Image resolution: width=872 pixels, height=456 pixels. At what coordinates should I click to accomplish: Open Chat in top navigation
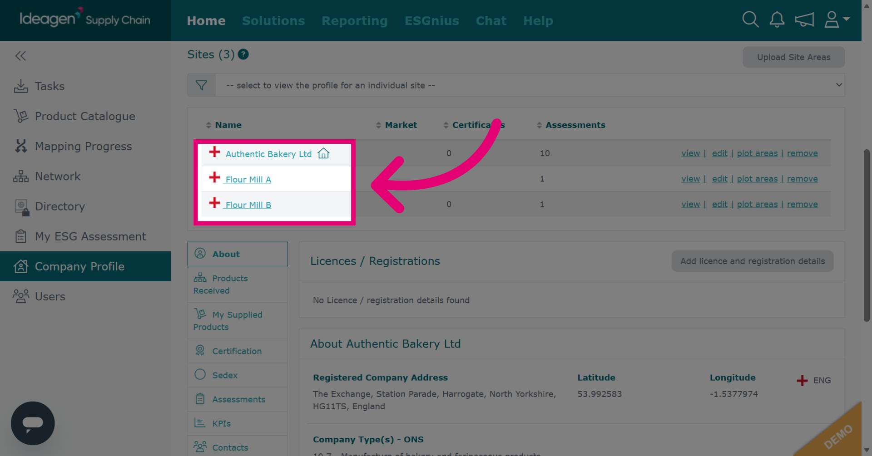click(491, 21)
